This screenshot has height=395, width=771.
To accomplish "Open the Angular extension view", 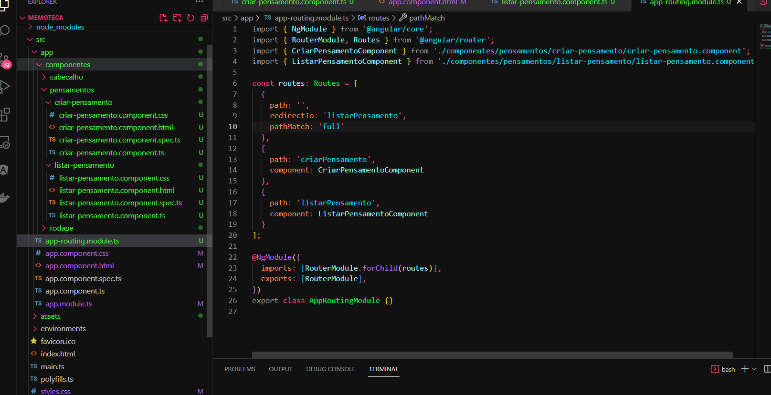I will click(4, 170).
